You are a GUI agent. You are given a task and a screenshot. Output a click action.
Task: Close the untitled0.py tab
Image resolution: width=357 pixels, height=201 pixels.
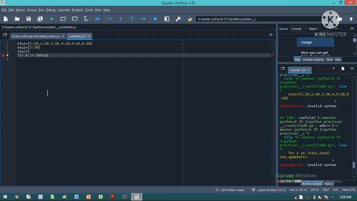point(89,36)
